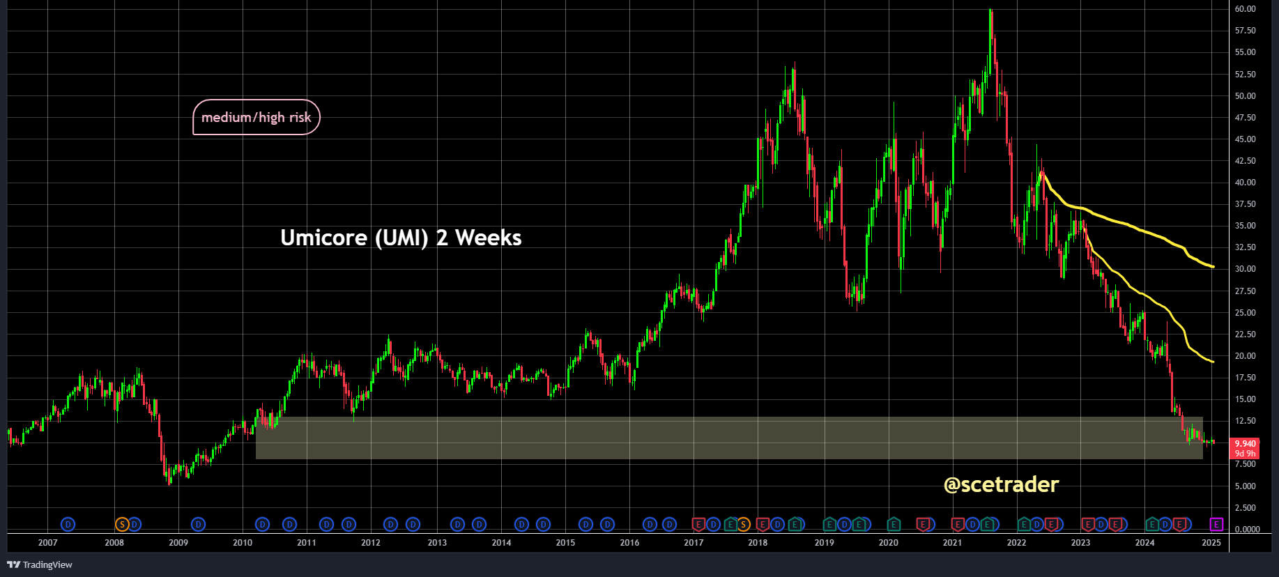
Task: Click the '9d 9h' bar countdown label
Action: (x=1245, y=454)
